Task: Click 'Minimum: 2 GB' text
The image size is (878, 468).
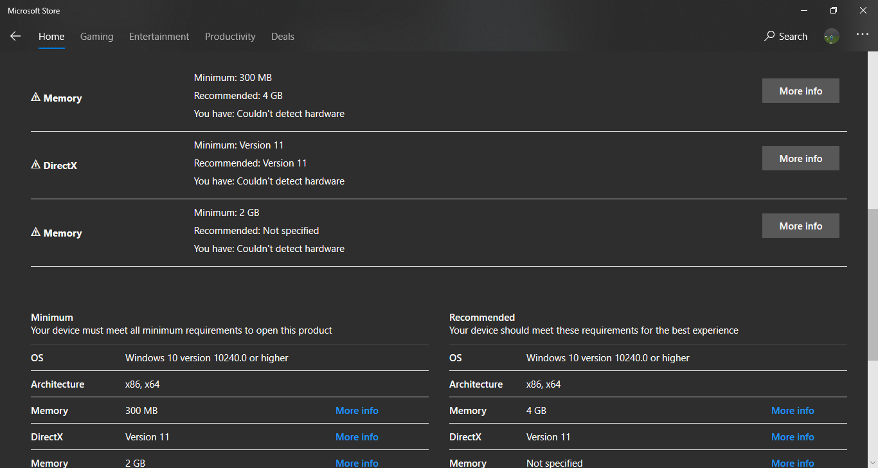Action: pyautogui.click(x=227, y=212)
